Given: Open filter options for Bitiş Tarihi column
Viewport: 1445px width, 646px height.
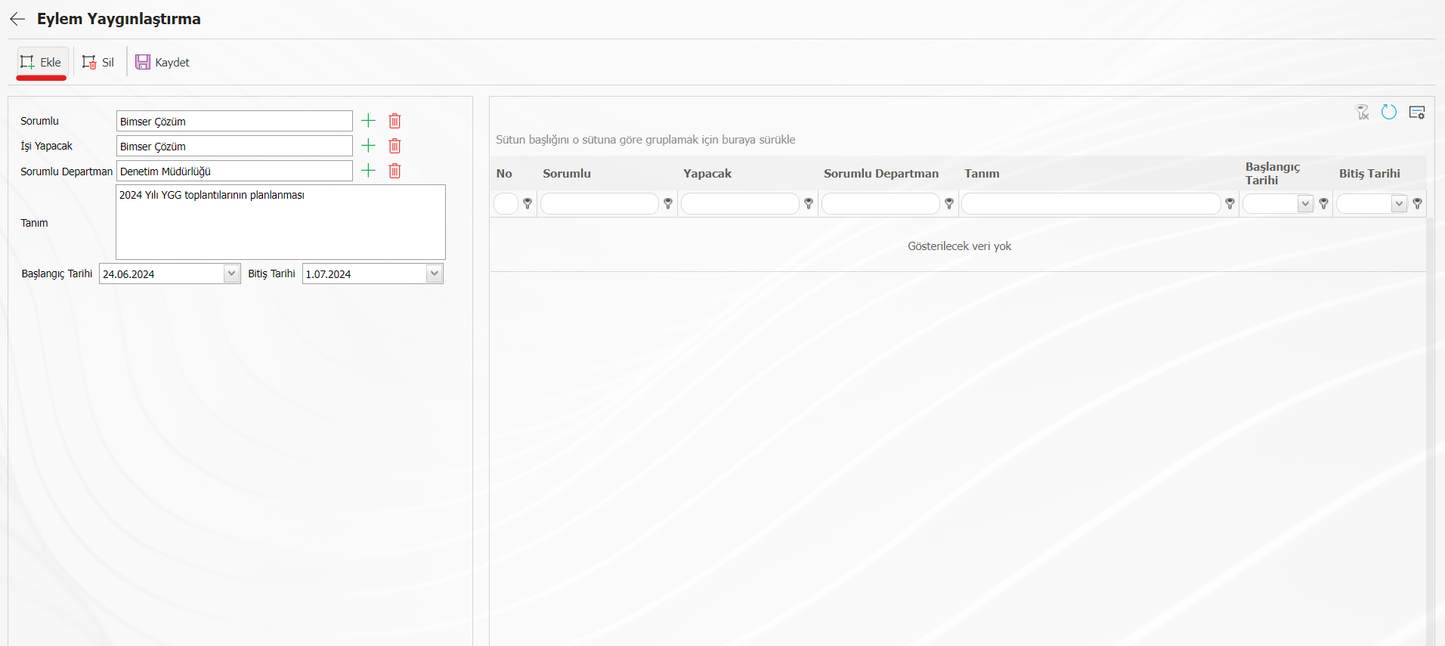Looking at the screenshot, I should (x=1417, y=203).
